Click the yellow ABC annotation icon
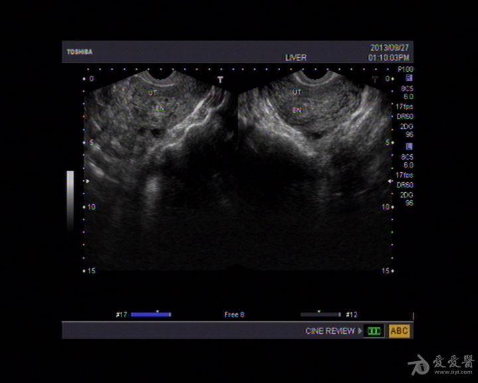The width and height of the screenshot is (478, 383). [x=399, y=330]
